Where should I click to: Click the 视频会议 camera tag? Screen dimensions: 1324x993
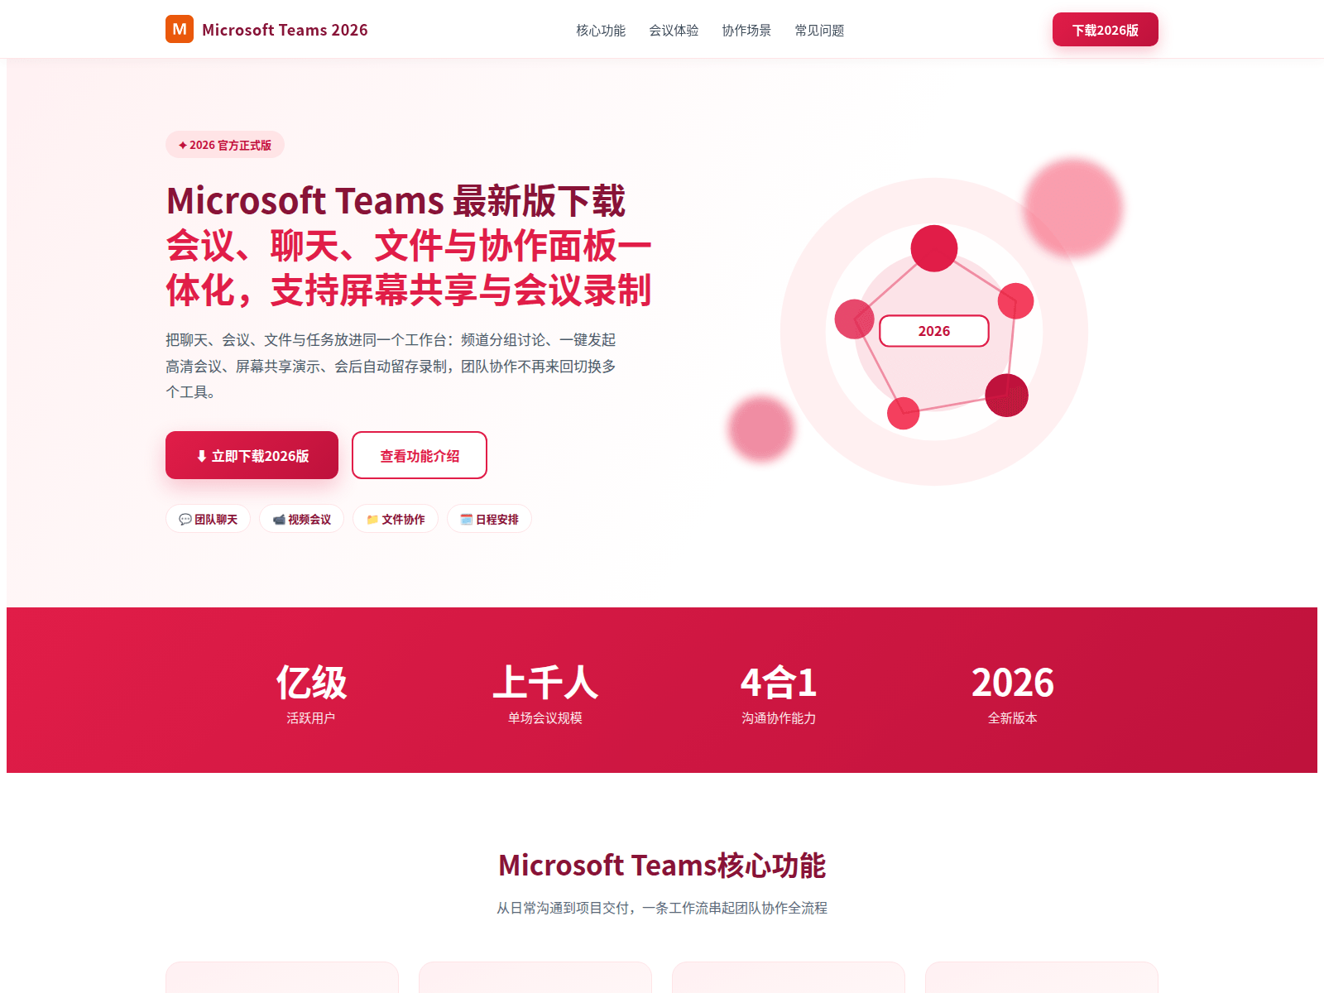coord(301,519)
